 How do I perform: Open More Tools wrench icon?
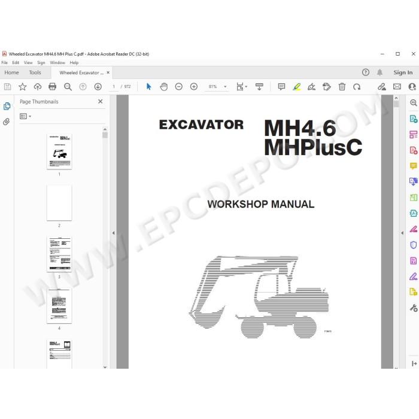tap(413, 308)
